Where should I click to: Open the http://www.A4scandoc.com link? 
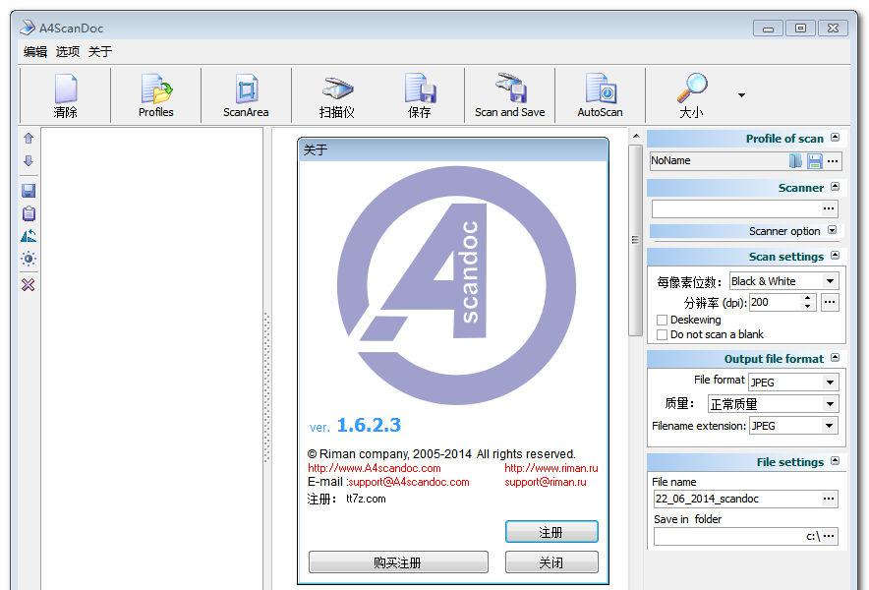(375, 468)
